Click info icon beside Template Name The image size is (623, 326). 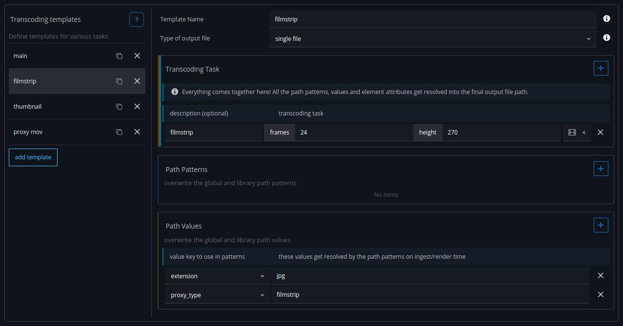click(606, 19)
